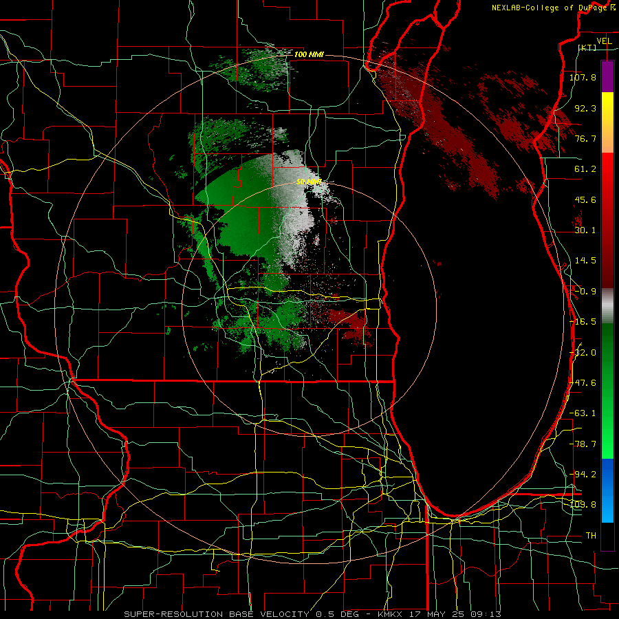Image resolution: width=619 pixels, height=619 pixels.
Task: Pick the gray near-zero segment of the color scale
Action: [x=607, y=305]
